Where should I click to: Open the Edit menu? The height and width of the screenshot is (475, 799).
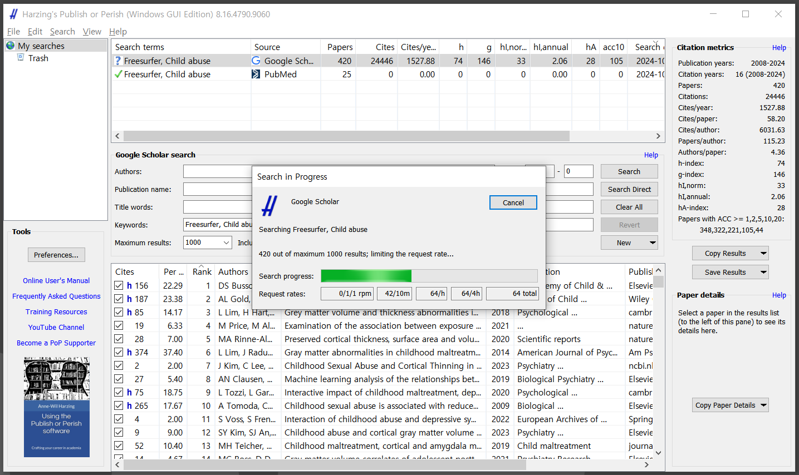tap(35, 32)
